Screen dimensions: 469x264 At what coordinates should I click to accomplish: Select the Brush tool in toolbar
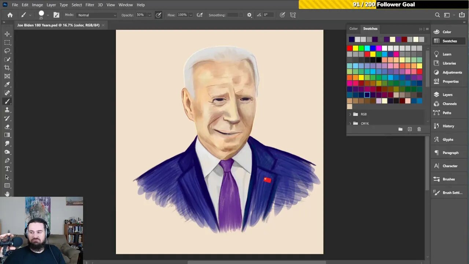(7, 102)
